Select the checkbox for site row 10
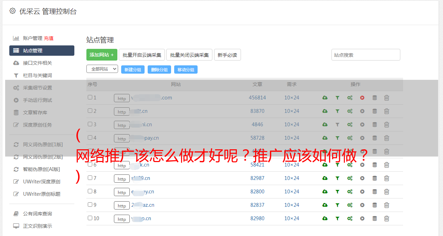This screenshot has width=443, height=236. [x=90, y=218]
